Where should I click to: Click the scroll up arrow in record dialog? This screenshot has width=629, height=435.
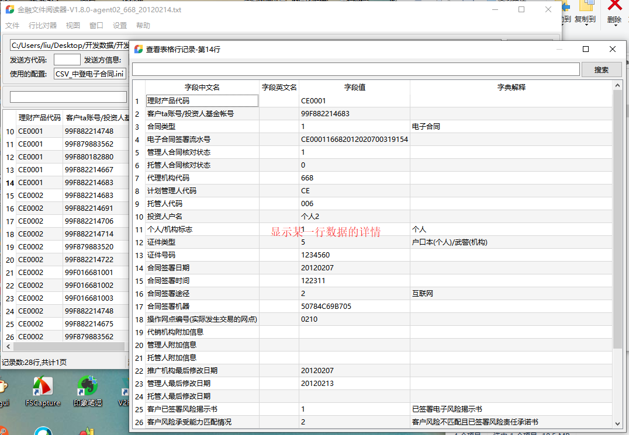(617, 85)
